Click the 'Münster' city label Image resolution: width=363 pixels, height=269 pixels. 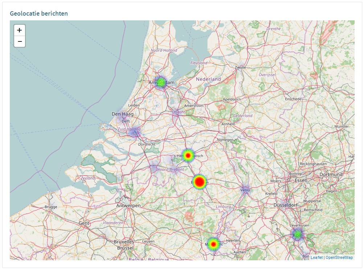342,127
